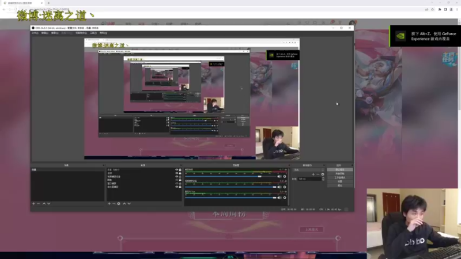461x259 pixels.
Task: Open a new browser tab with the plus icon
Action: click(48, 3)
